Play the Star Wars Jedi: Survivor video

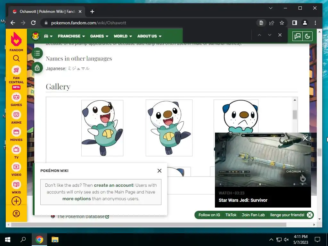[263, 160]
